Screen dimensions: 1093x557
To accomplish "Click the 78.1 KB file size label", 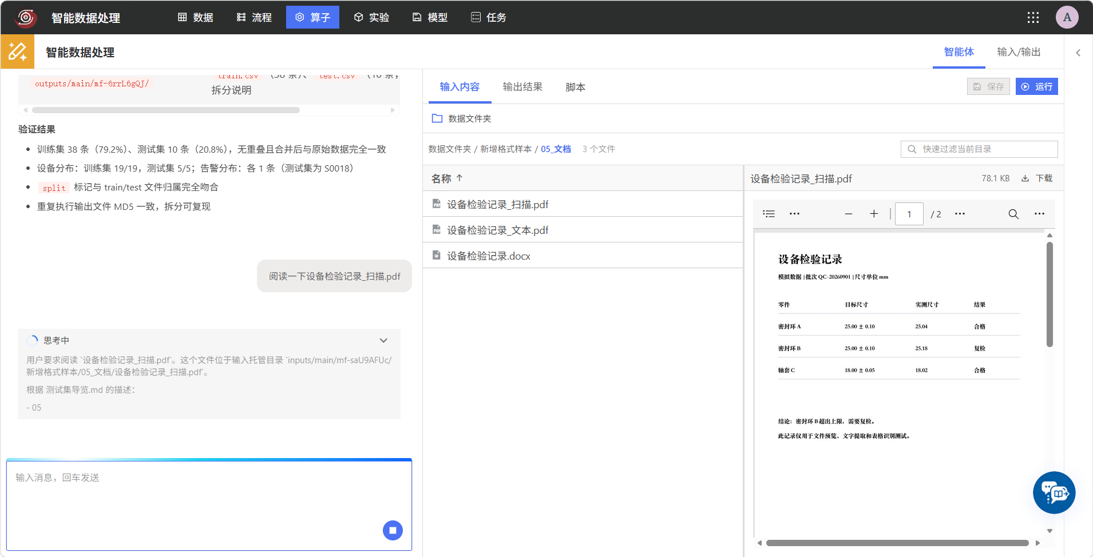I will click(x=995, y=178).
